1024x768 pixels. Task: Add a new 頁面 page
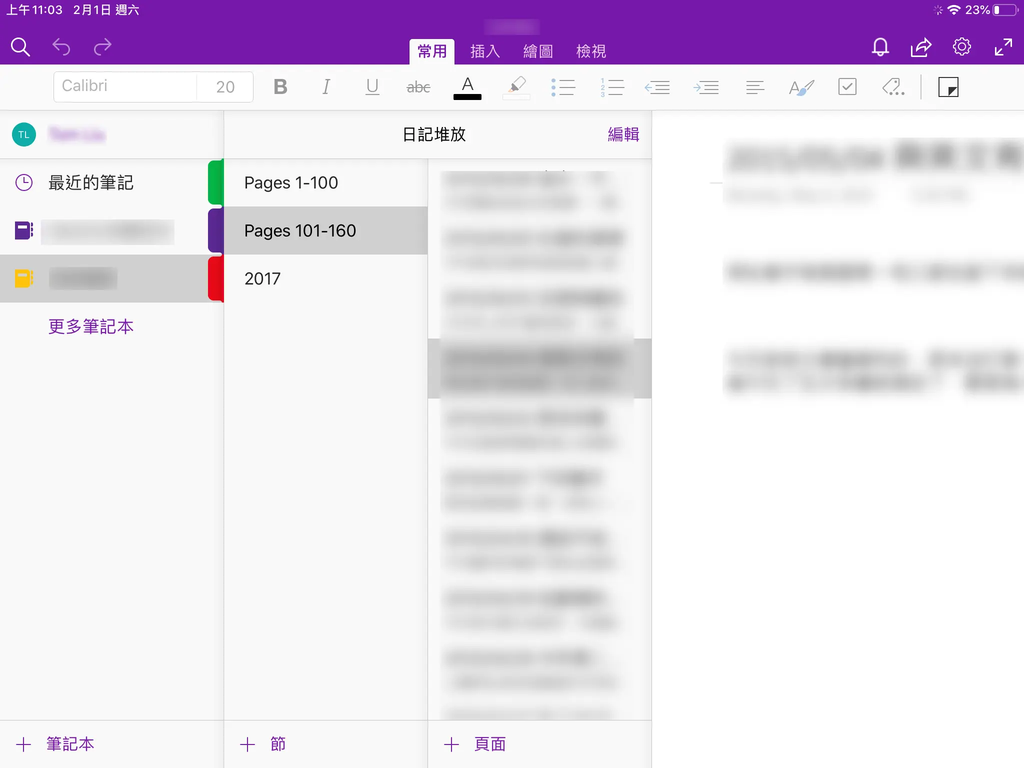[474, 744]
